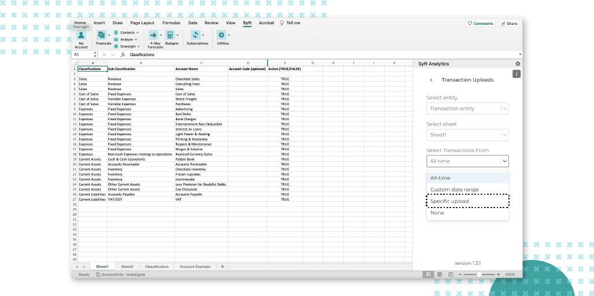Switch to Account Example sheet tab
Screen dimensions: 594x296
(195, 267)
